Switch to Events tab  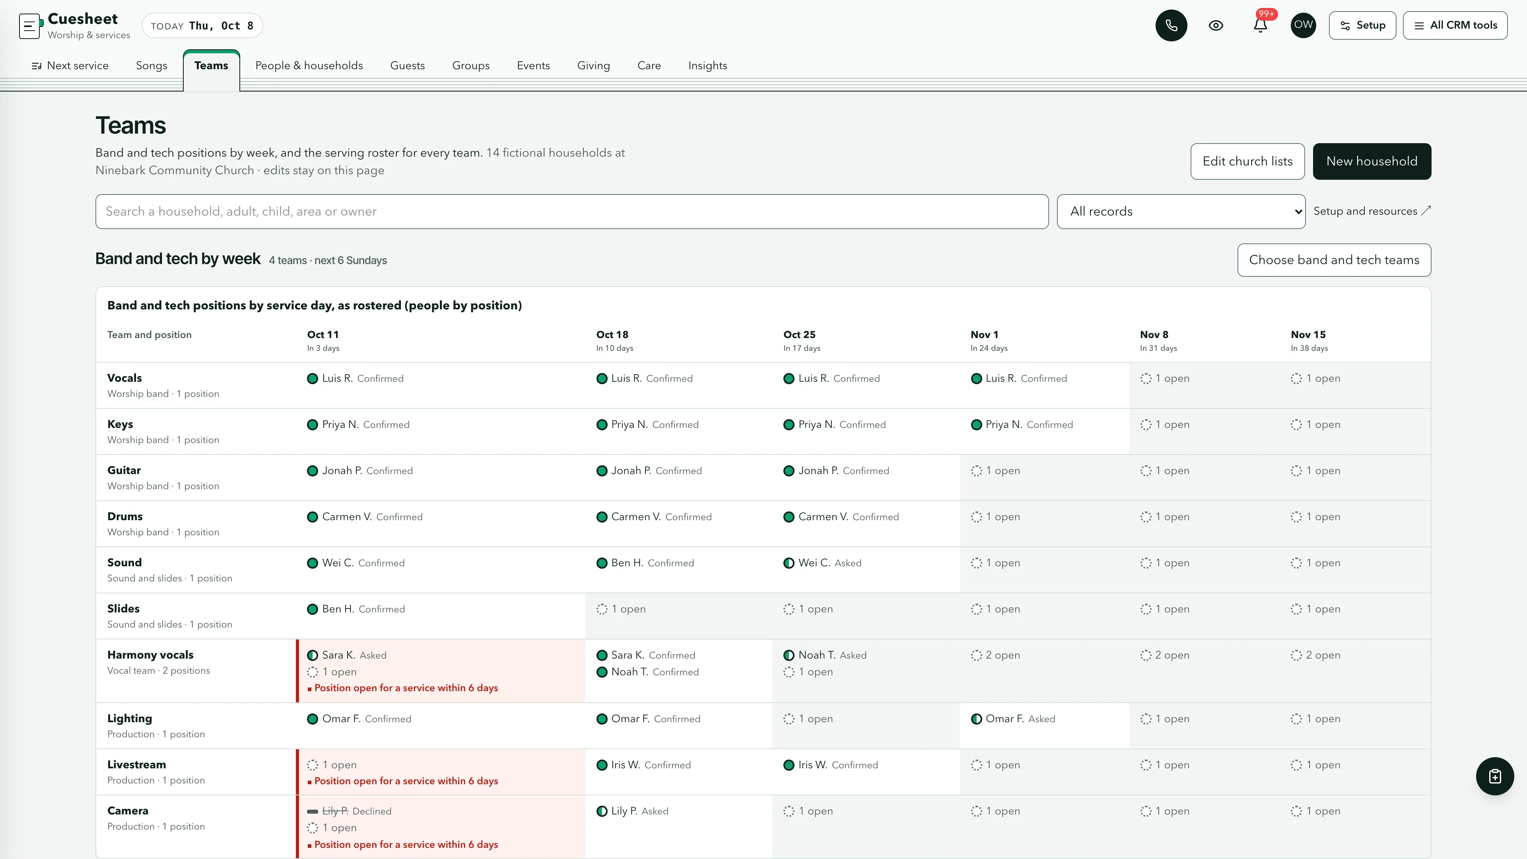coord(533,66)
